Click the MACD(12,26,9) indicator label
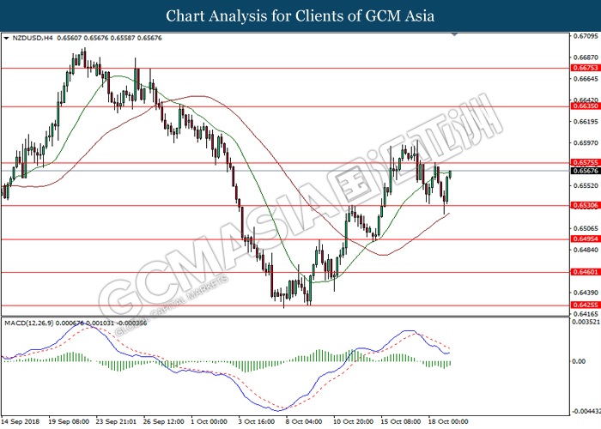 pos(29,323)
